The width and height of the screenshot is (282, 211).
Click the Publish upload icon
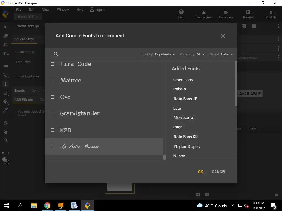(270, 12)
